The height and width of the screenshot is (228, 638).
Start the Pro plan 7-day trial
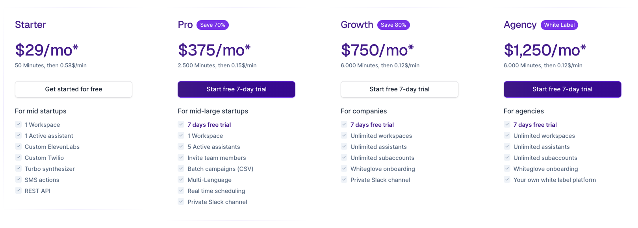236,89
